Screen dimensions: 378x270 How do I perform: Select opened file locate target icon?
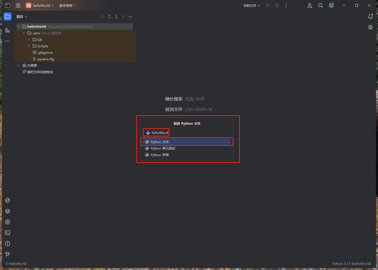pyautogui.click(x=102, y=16)
